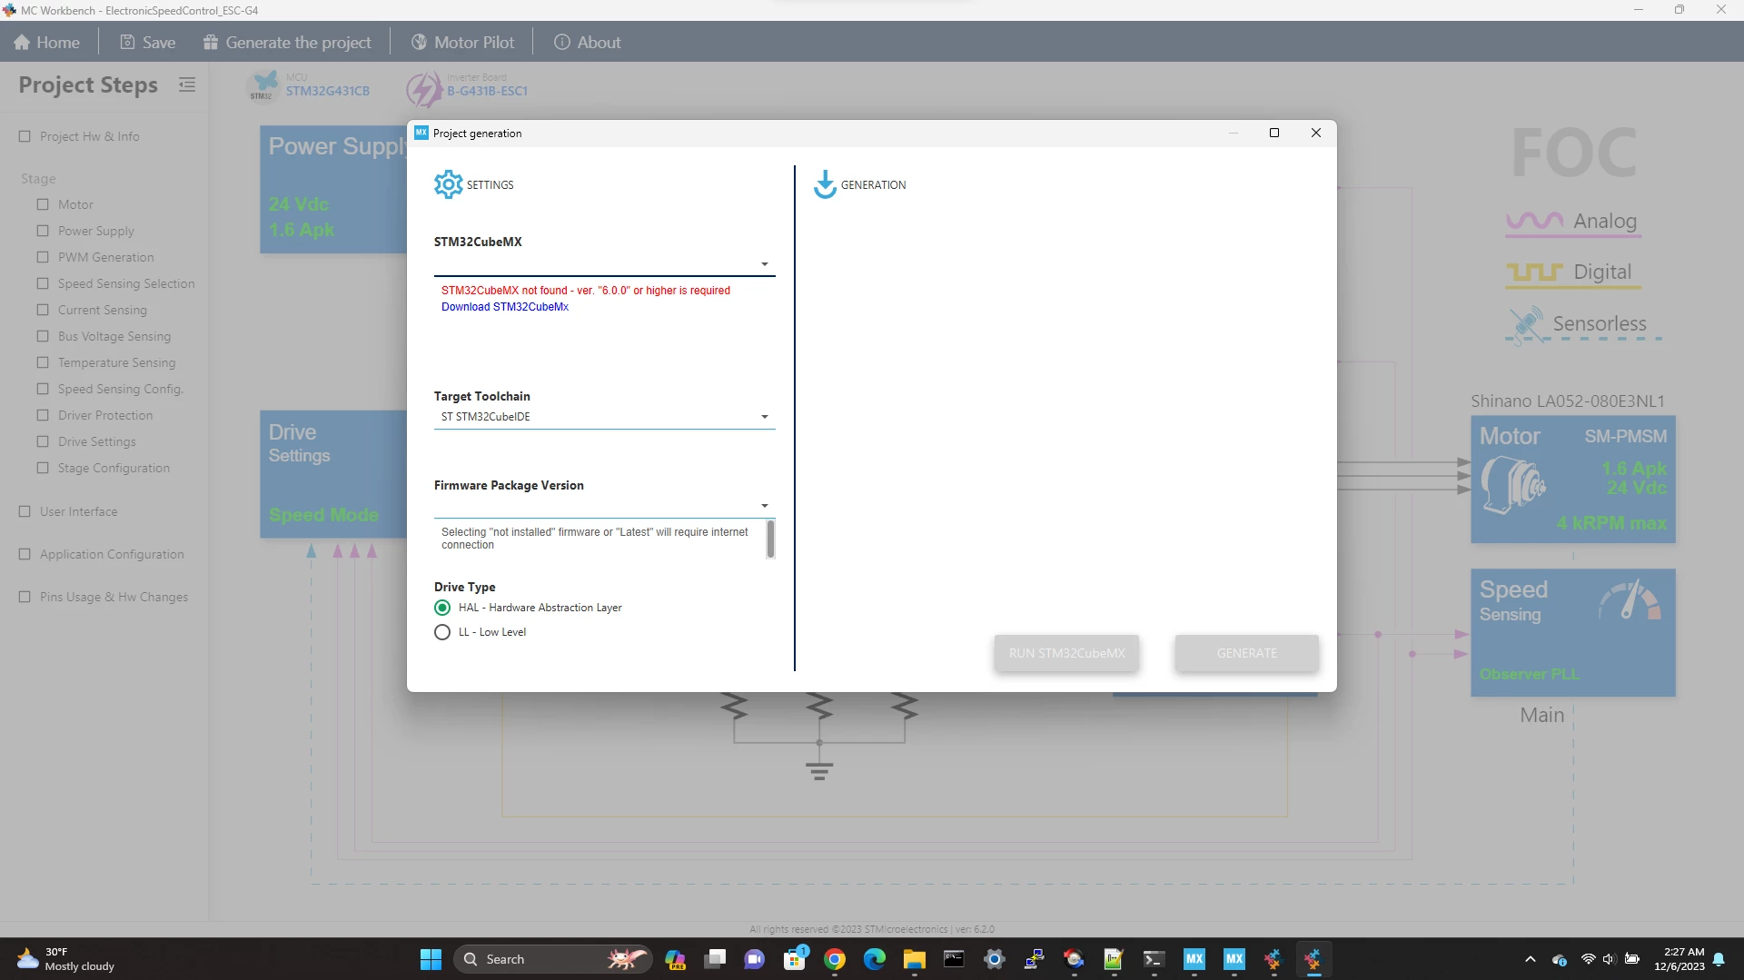Open Task View on the taskbar
Viewport: 1744px width, 980px height.
[716, 959]
